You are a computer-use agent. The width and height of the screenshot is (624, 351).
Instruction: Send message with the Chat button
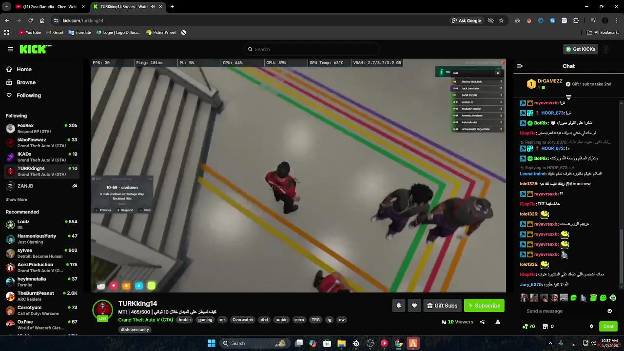(x=608, y=326)
